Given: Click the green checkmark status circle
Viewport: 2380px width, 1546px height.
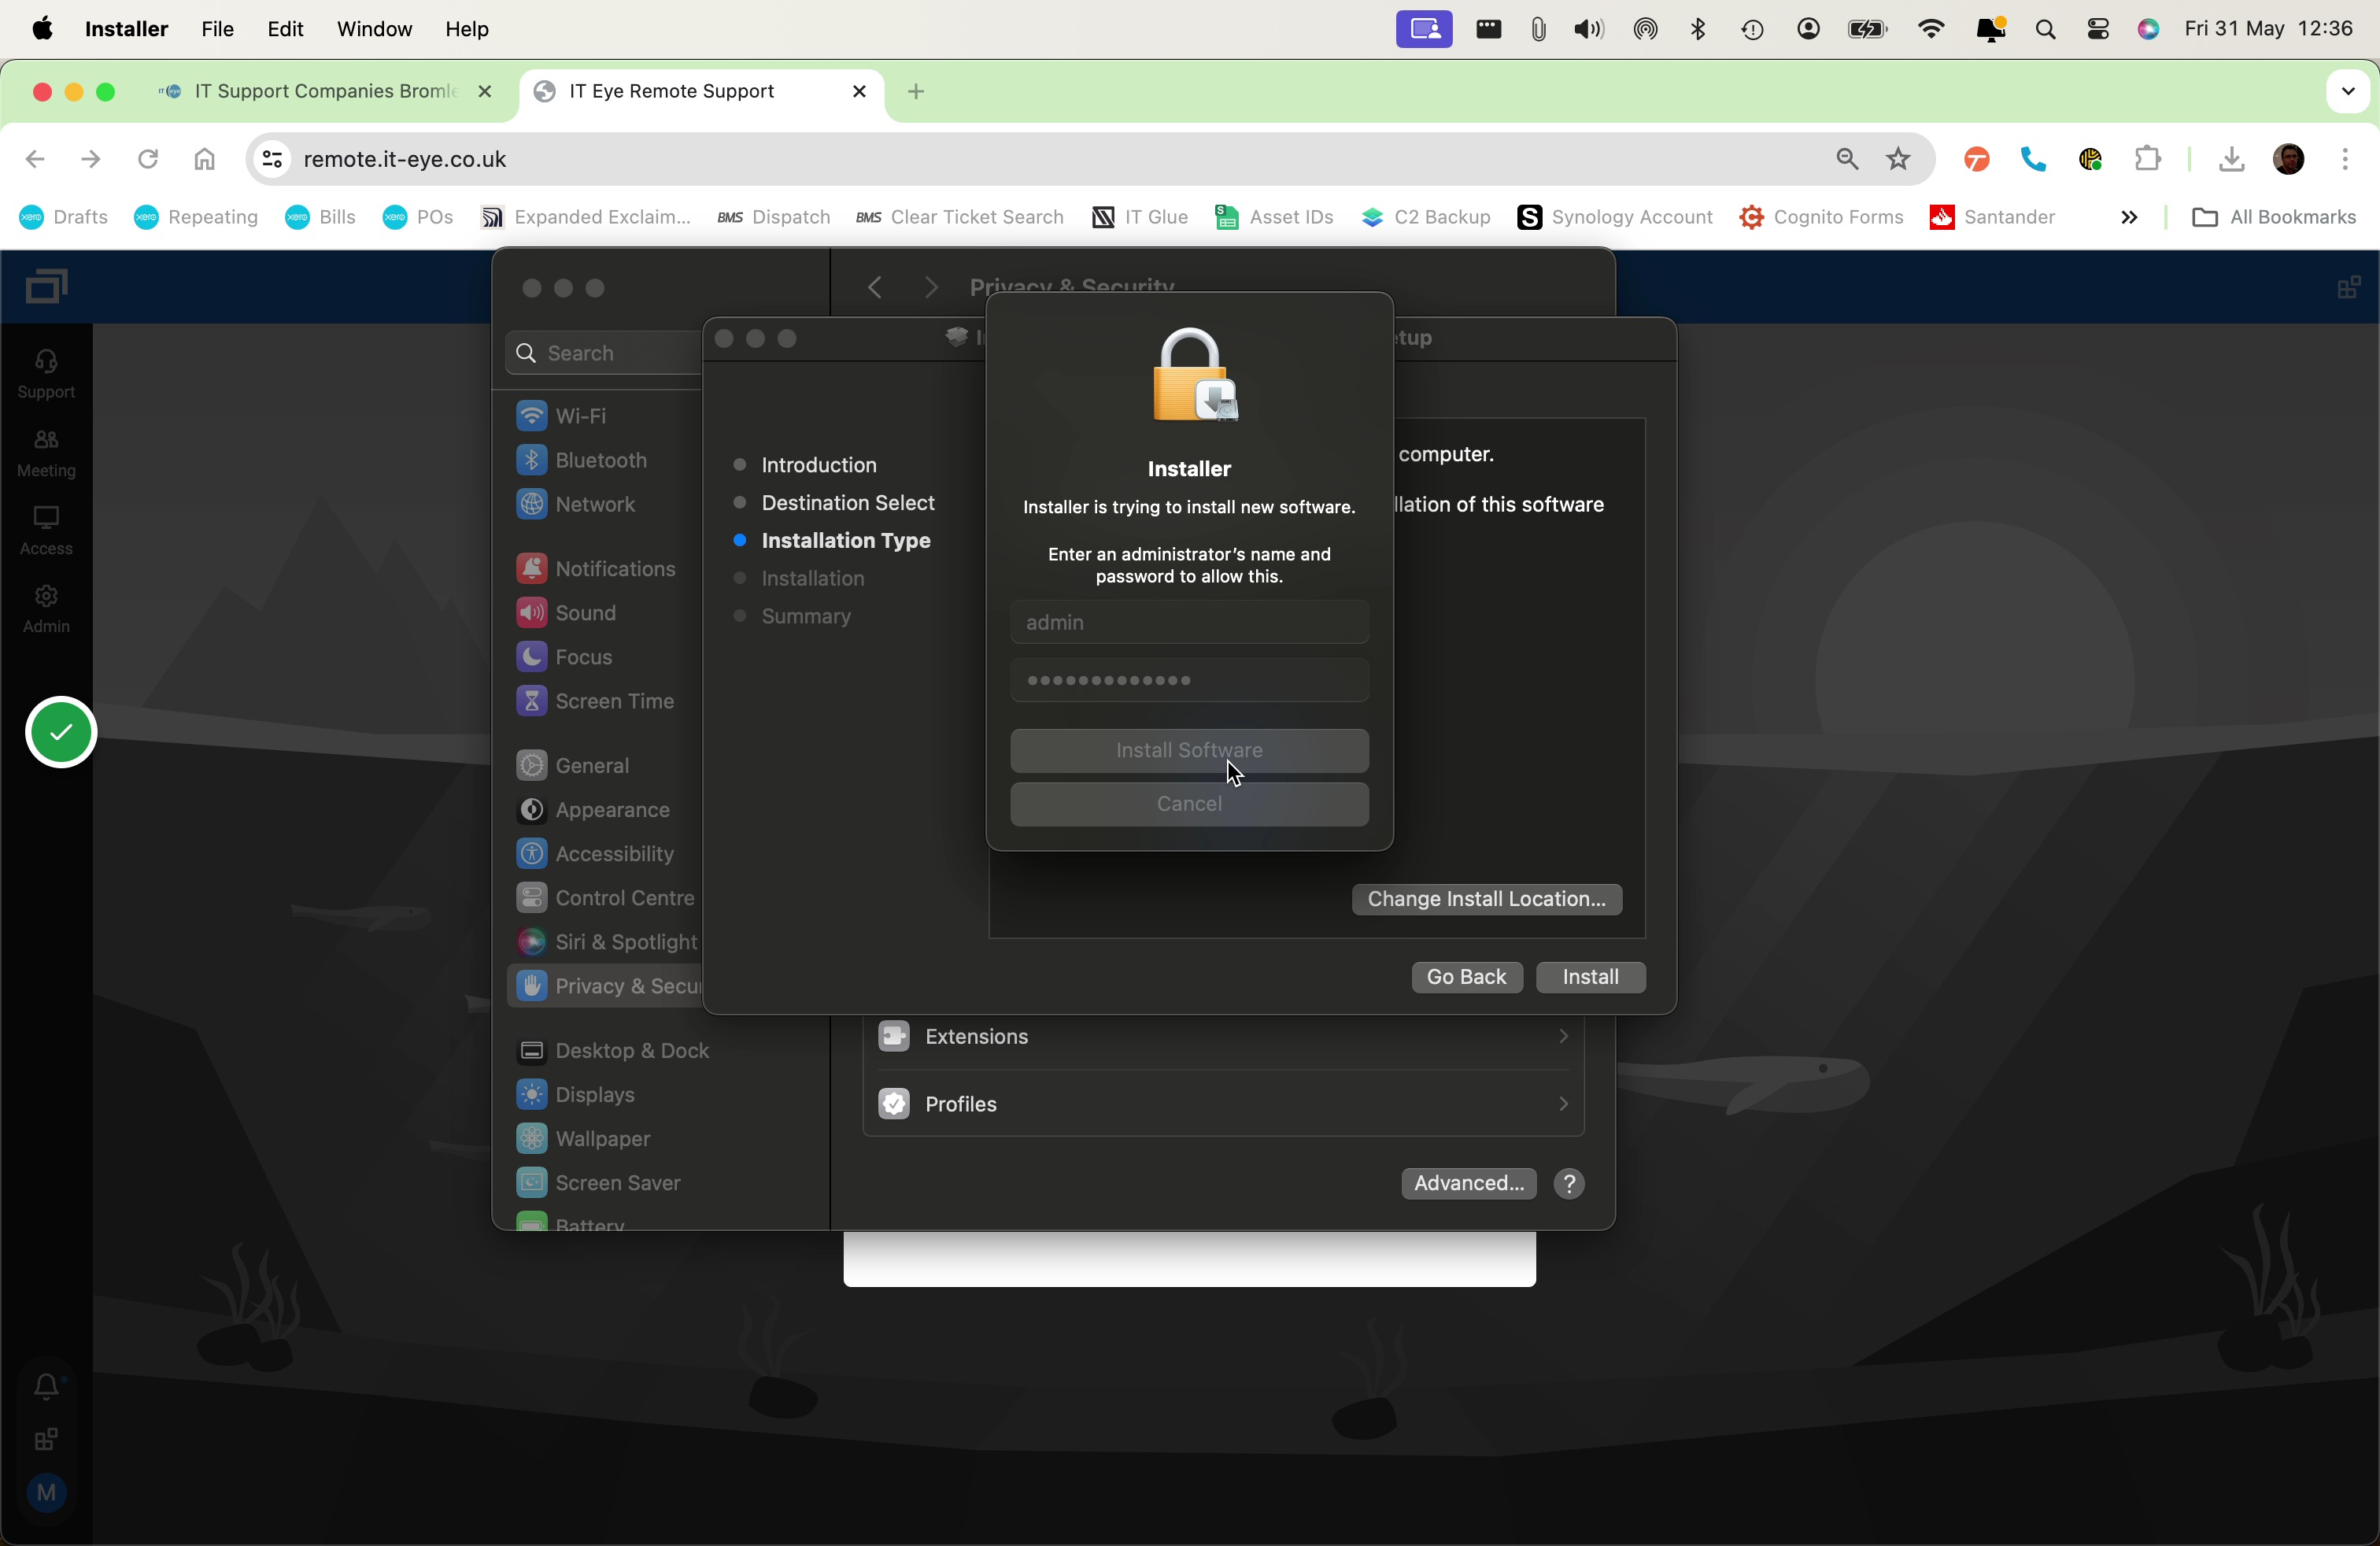Looking at the screenshot, I should coord(61,732).
